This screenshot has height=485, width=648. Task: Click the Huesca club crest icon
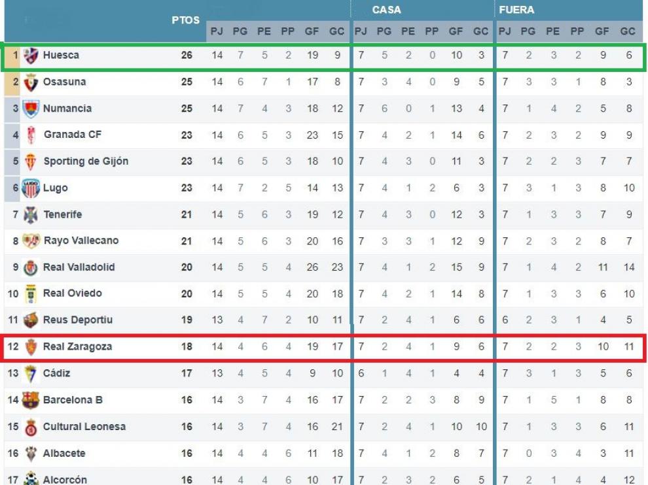(31, 56)
